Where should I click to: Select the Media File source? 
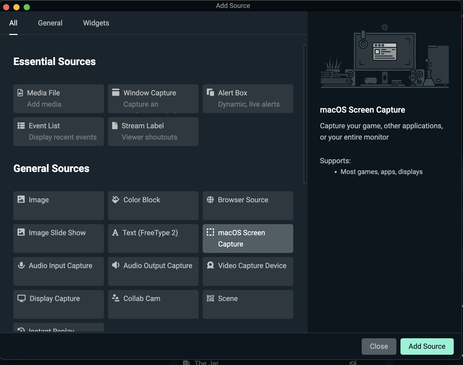tap(58, 98)
